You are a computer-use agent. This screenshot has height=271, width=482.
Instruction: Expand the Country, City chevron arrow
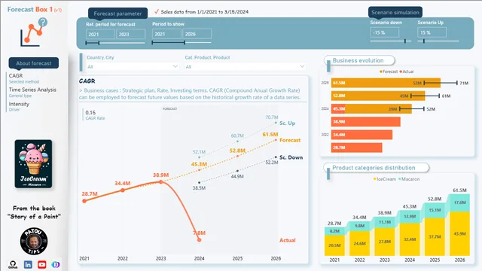click(x=175, y=66)
